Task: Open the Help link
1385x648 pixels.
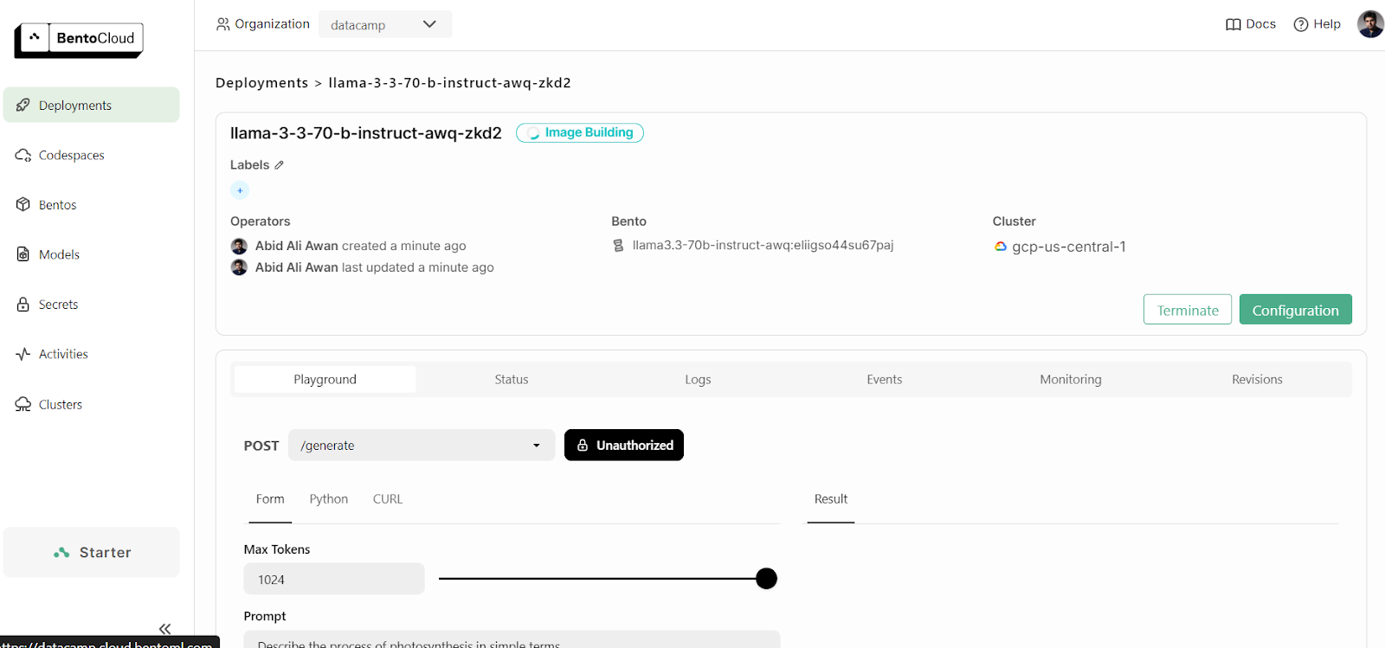Action: 1317,24
